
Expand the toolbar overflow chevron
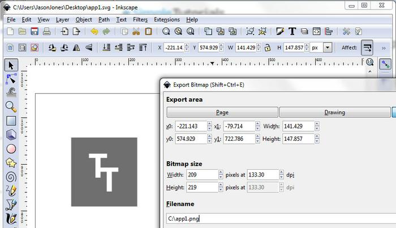coord(384,48)
